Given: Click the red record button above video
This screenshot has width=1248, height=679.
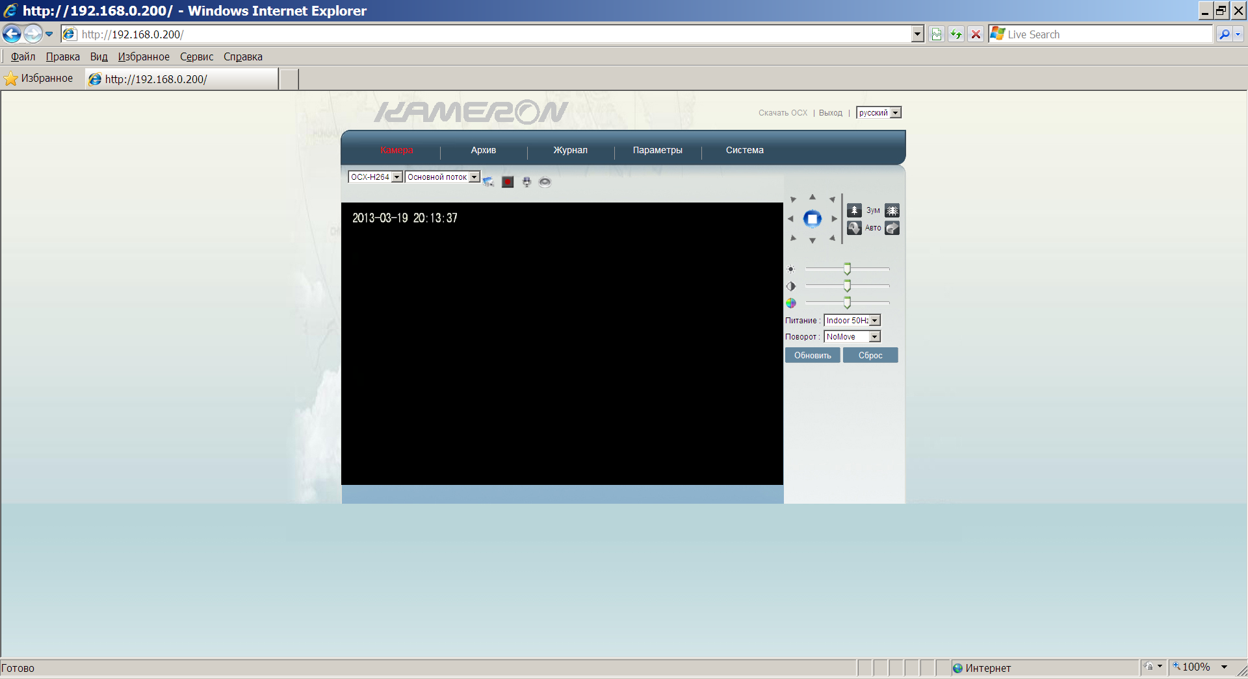Looking at the screenshot, I should (508, 182).
